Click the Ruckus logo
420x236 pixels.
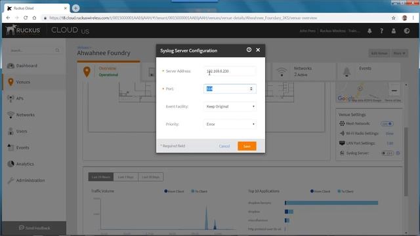tap(23, 29)
